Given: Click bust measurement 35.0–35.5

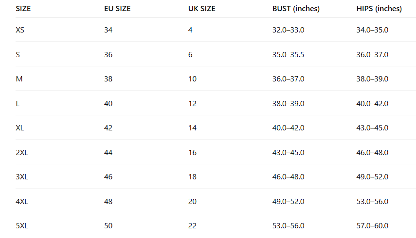Looking at the screenshot, I should click(x=288, y=55).
